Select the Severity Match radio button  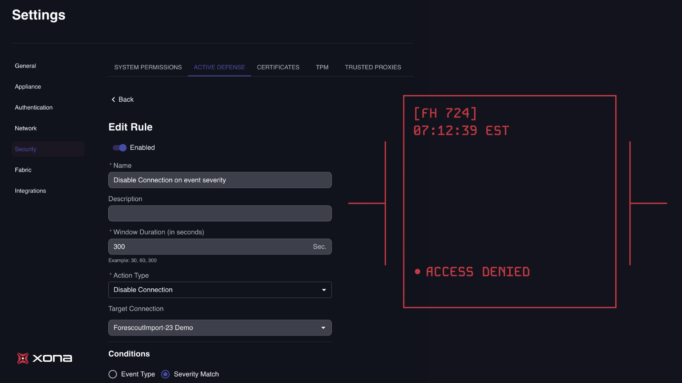tap(166, 374)
